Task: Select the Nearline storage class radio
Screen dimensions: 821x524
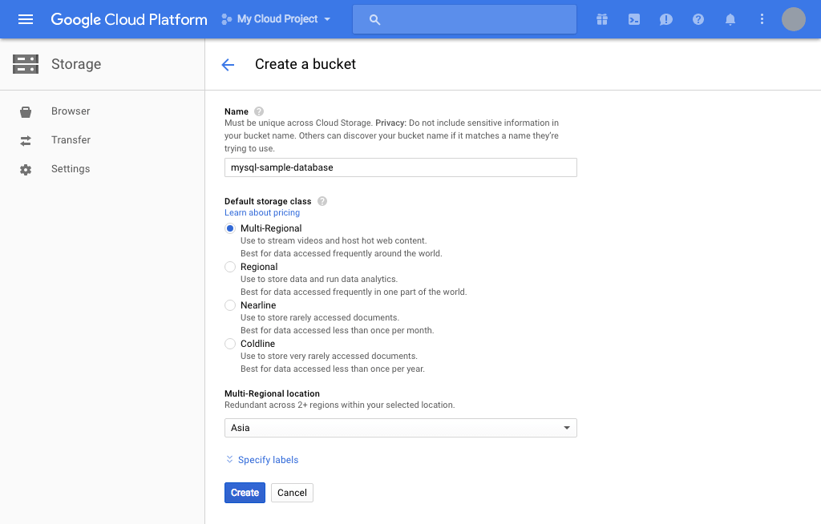Action: coord(230,305)
